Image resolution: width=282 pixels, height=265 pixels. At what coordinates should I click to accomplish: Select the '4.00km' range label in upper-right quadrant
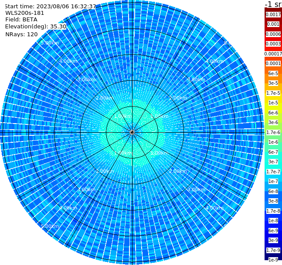(x=214, y=61)
